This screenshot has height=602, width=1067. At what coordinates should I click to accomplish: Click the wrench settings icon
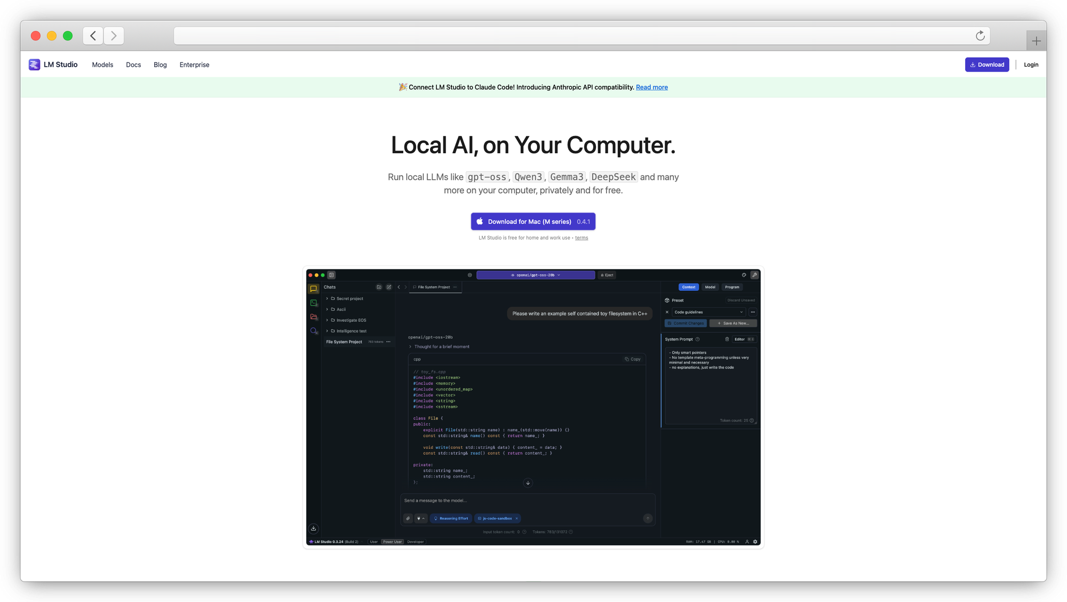754,275
